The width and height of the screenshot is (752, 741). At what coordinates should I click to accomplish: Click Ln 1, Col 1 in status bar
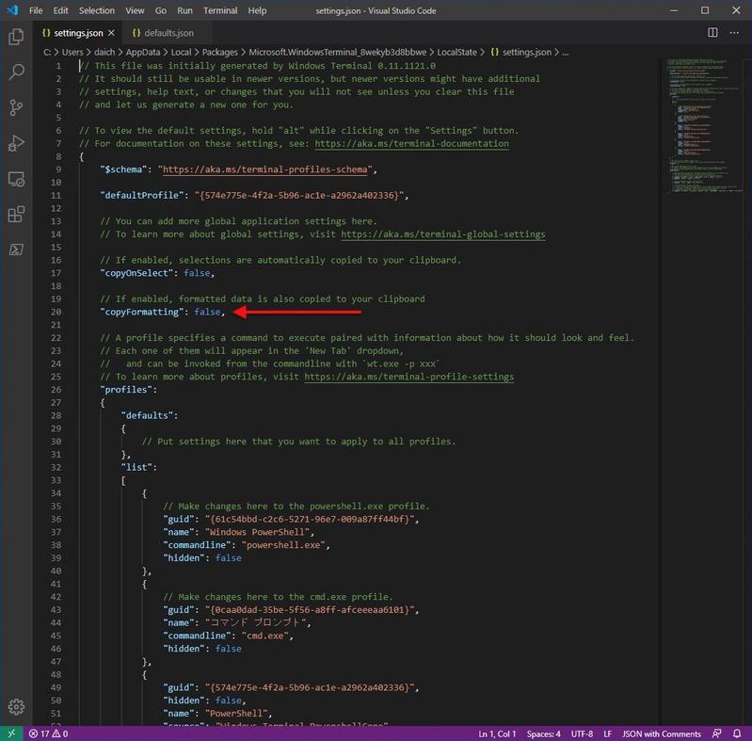point(497,733)
